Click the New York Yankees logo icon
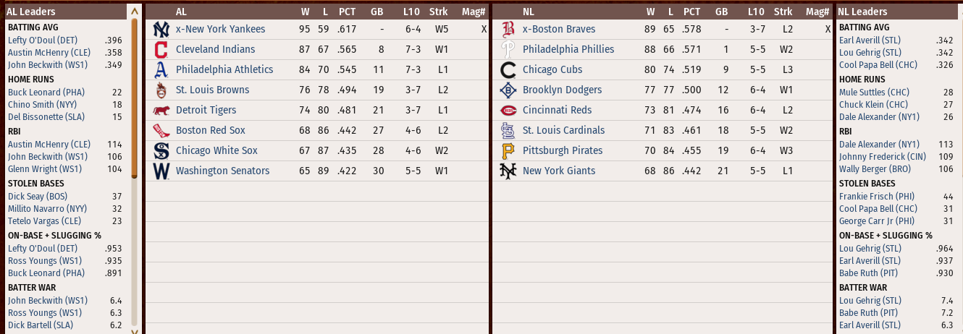This screenshot has height=334, width=963. click(x=161, y=30)
